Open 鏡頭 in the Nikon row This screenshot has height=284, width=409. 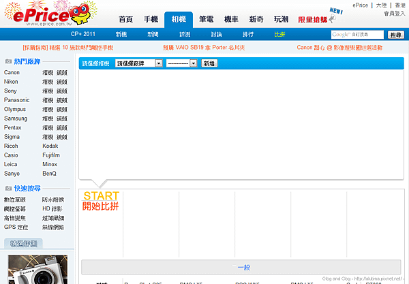[x=62, y=82]
